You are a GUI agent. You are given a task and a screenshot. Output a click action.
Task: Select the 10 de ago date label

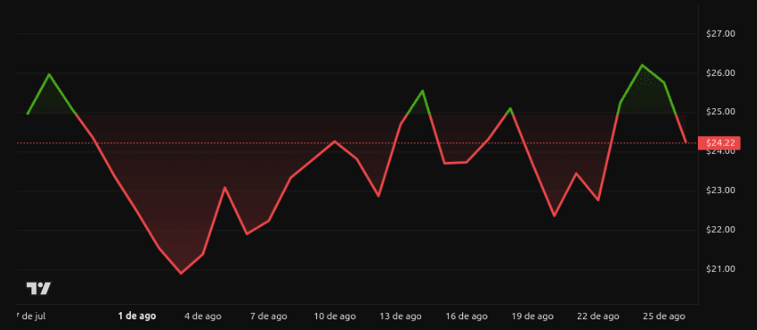tap(335, 317)
